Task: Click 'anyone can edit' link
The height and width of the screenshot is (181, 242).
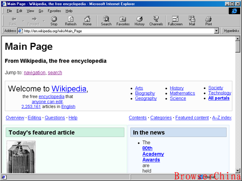Action: pos(47,102)
